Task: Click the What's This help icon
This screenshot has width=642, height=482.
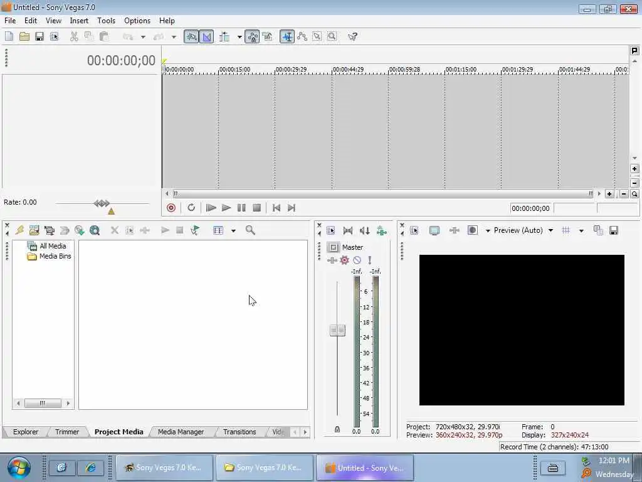Action: click(x=352, y=36)
